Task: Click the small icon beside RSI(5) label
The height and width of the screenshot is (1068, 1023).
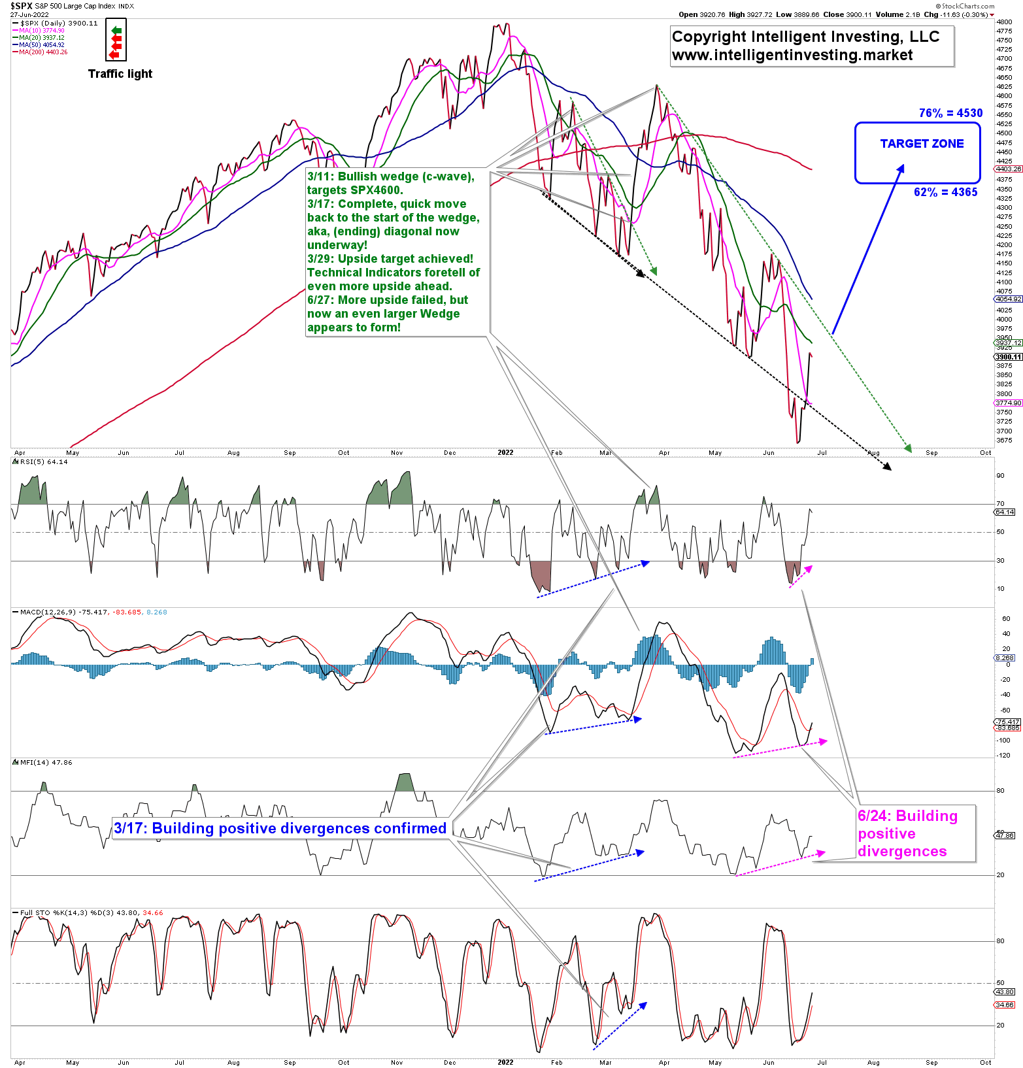Action: pos(16,461)
